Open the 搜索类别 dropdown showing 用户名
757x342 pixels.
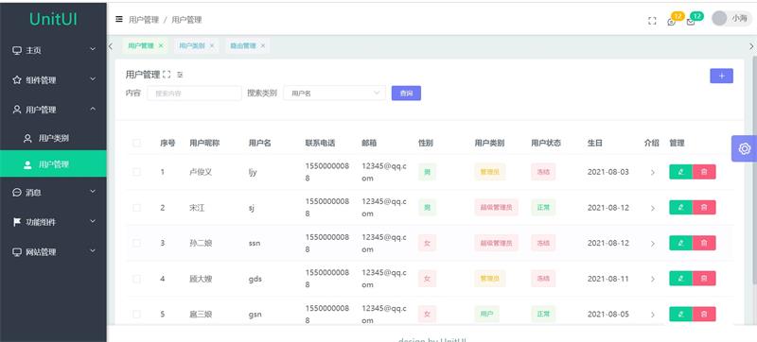coord(334,93)
